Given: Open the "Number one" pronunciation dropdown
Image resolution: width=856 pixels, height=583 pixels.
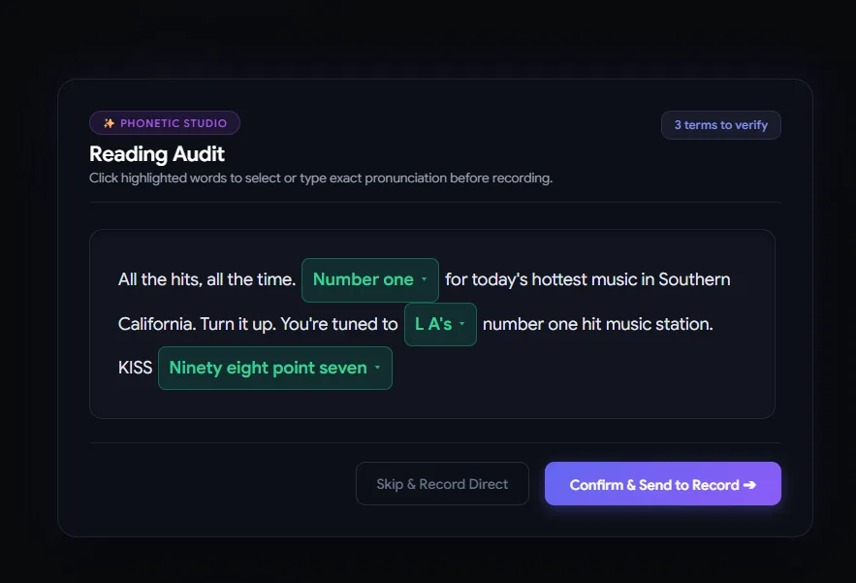Looking at the screenshot, I should point(370,279).
